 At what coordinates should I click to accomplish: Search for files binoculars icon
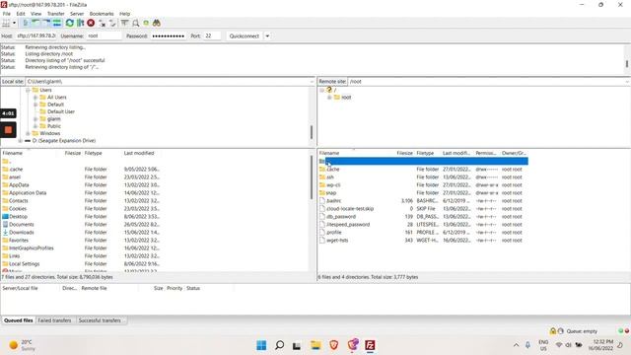click(x=157, y=23)
